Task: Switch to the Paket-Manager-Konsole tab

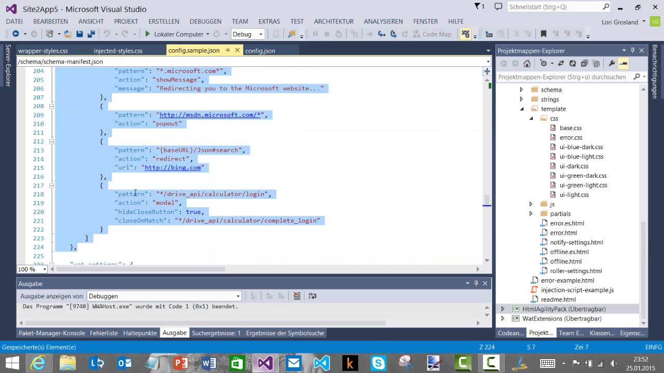Action: point(52,333)
